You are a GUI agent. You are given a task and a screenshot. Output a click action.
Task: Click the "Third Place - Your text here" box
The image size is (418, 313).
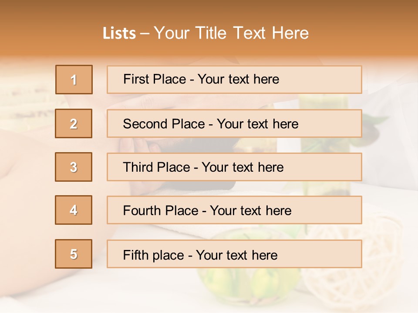click(x=234, y=167)
